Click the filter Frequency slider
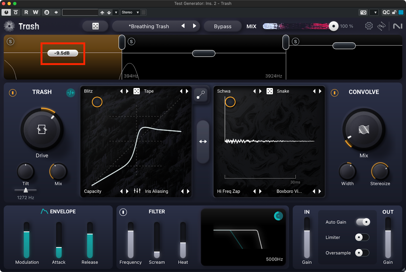This screenshot has width=406, height=272. click(x=130, y=240)
